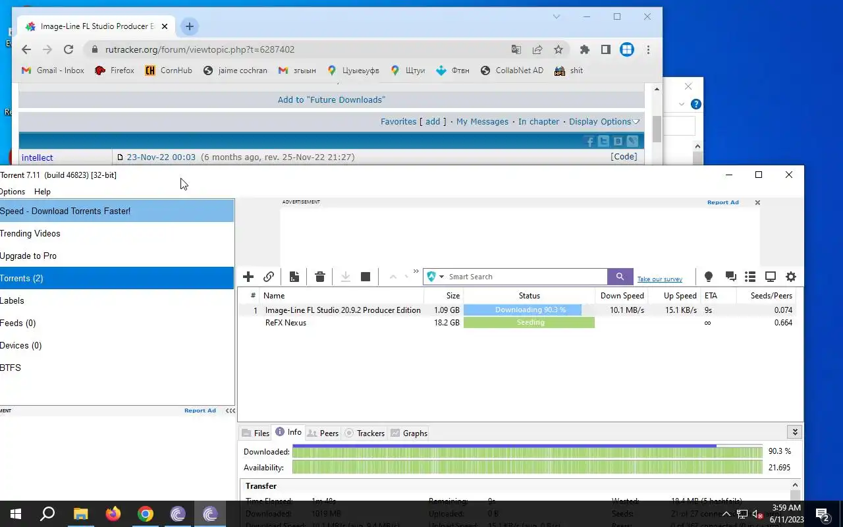The height and width of the screenshot is (527, 843).
Task: Select Upgrade to Pro in sidebar
Action: 117,256
